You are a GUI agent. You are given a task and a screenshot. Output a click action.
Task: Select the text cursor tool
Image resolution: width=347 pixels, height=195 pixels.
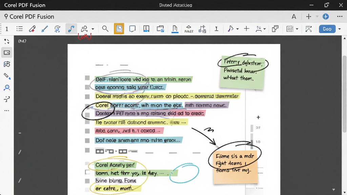[x=217, y=29]
